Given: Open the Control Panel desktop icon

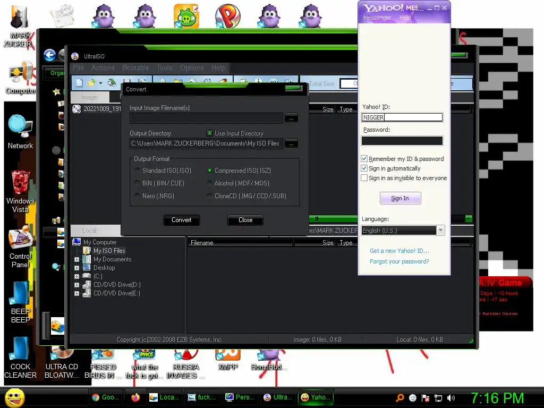Looking at the screenshot, I should point(21,246).
